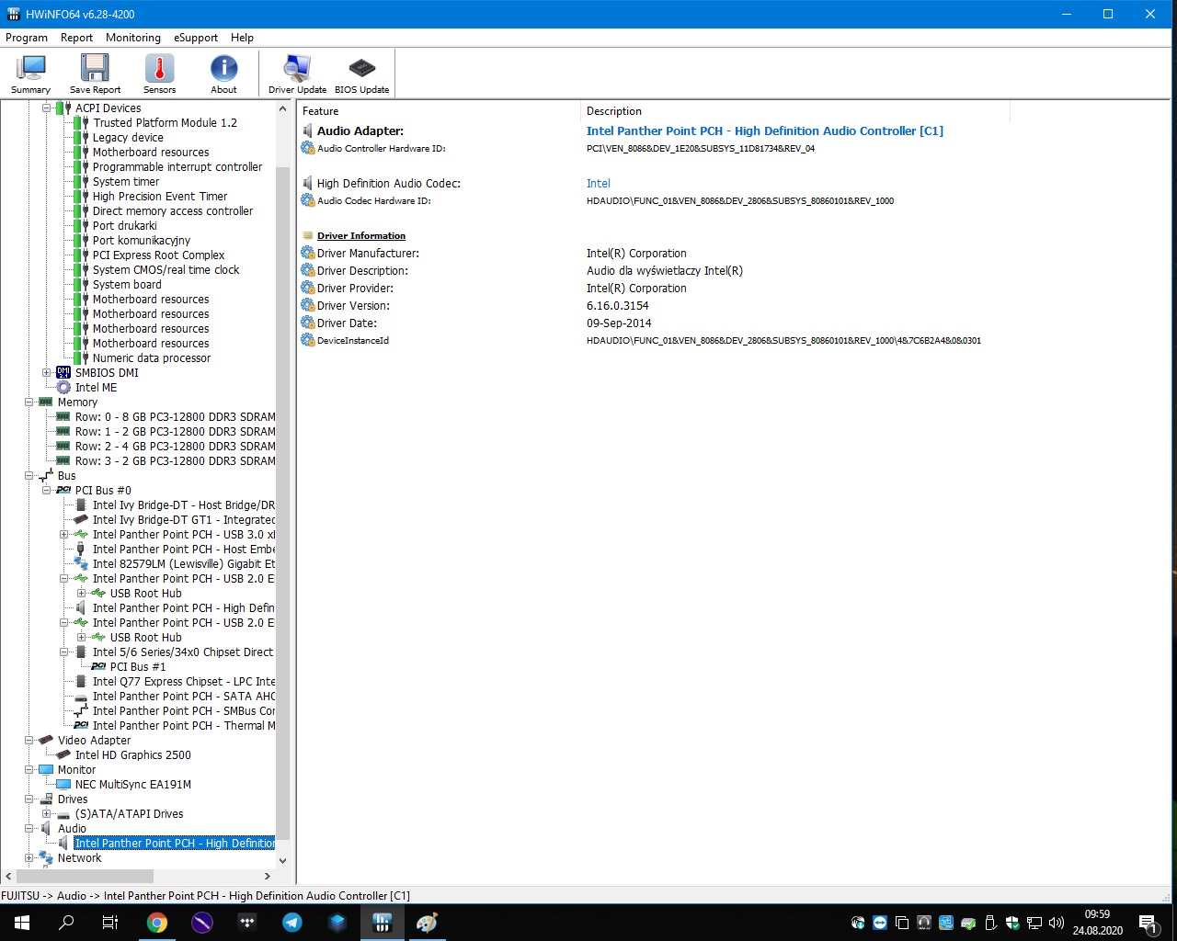The image size is (1177, 941).
Task: Open the Summary toolbar icon
Action: tap(30, 74)
